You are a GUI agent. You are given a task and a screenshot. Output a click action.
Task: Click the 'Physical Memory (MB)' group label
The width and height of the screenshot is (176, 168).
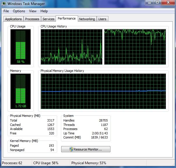(x=25, y=116)
